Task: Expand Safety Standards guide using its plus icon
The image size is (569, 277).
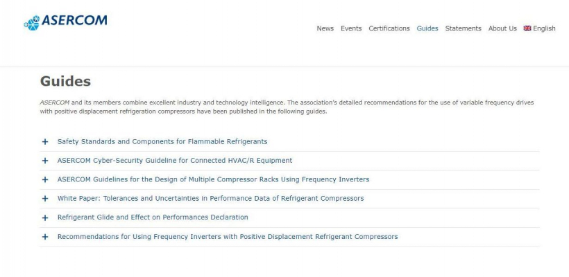Action: coord(45,141)
